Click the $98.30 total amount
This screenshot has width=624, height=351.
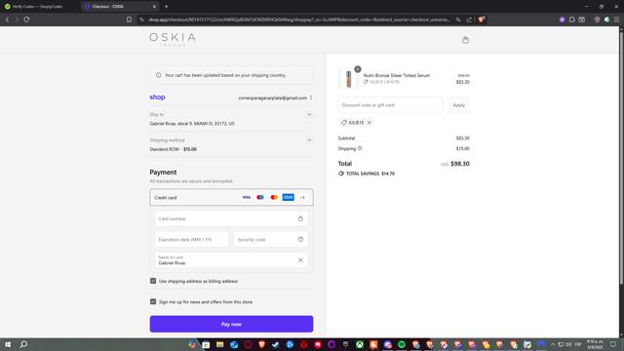460,164
